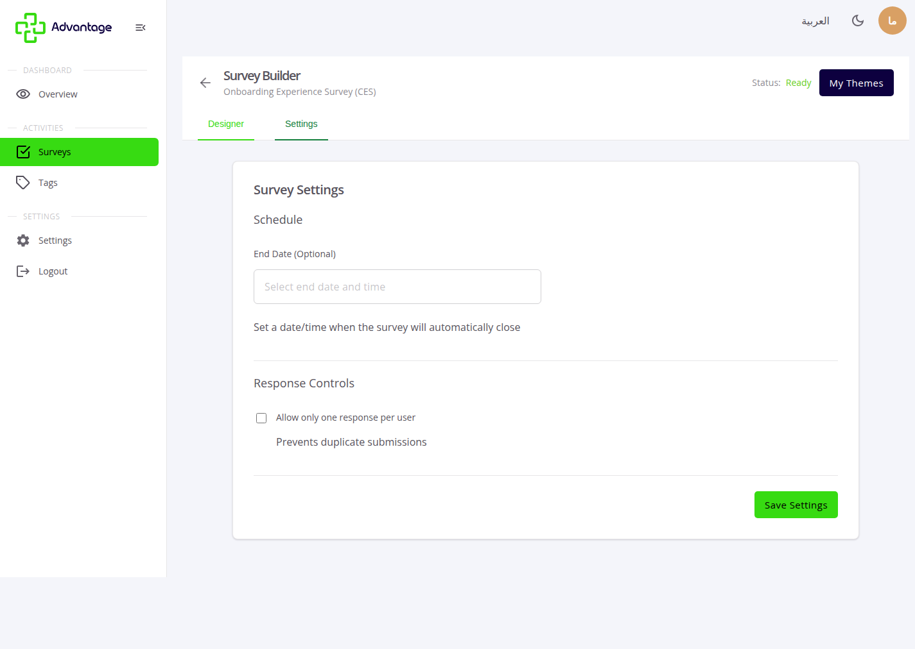
Task: Switch to the Settings tab
Action: [x=301, y=124]
